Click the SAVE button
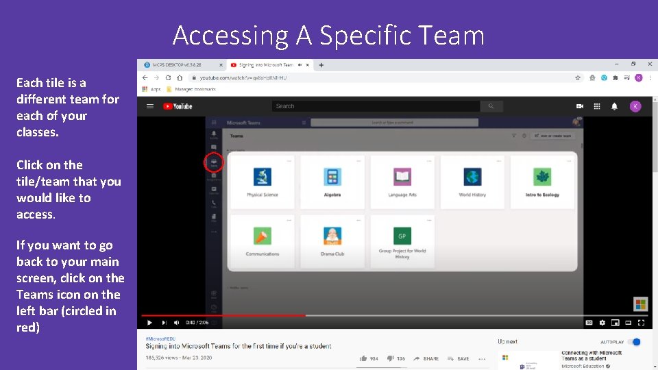Image resolution: width=658 pixels, height=370 pixels. click(459, 358)
